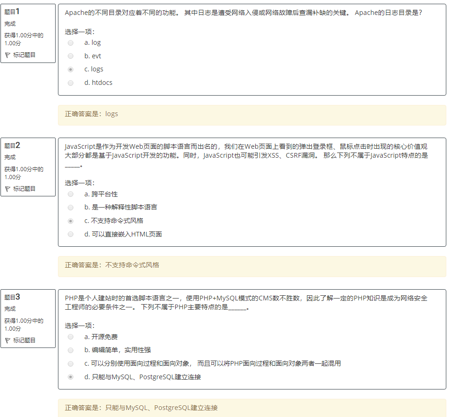
Task: Click the 完成 status text under 题目2
Action: point(10,157)
